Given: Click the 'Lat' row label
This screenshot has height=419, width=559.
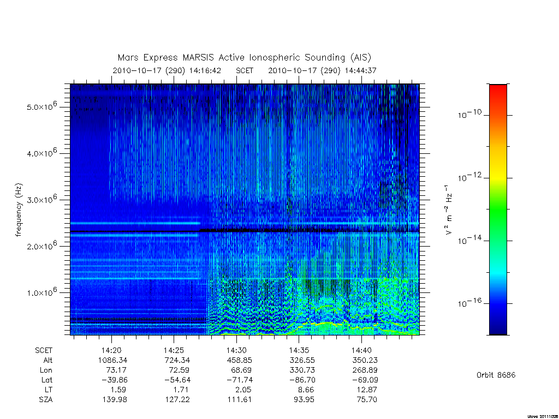Looking at the screenshot, I should (47, 380).
